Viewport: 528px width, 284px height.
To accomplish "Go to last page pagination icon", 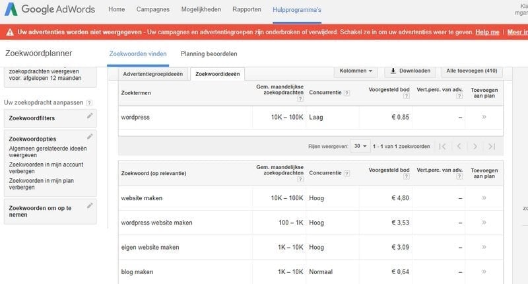I will [492, 146].
